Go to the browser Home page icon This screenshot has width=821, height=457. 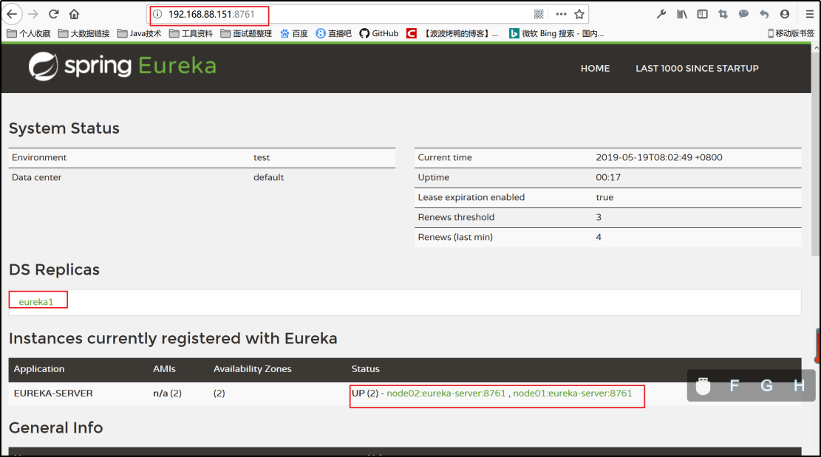click(75, 14)
